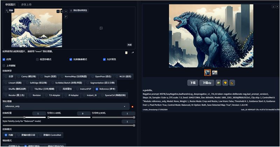Select the SoftEdge control type
The width and height of the screenshot is (280, 147).
click(36, 83)
